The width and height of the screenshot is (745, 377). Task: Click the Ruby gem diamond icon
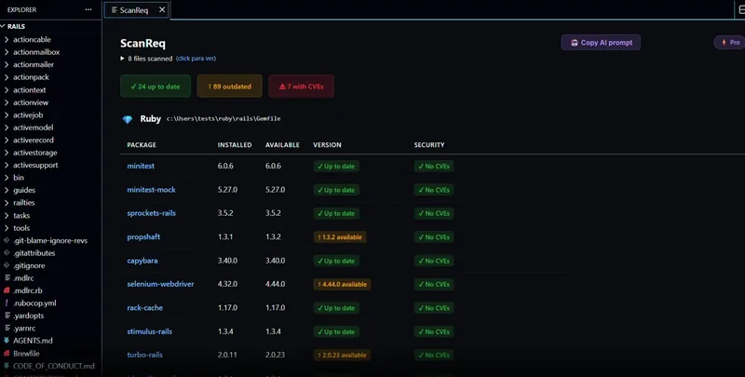[128, 119]
